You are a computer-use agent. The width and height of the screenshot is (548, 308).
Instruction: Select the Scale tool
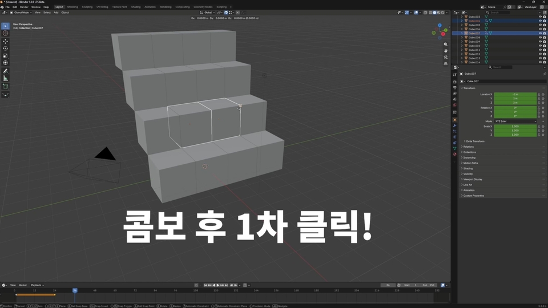tap(5, 55)
